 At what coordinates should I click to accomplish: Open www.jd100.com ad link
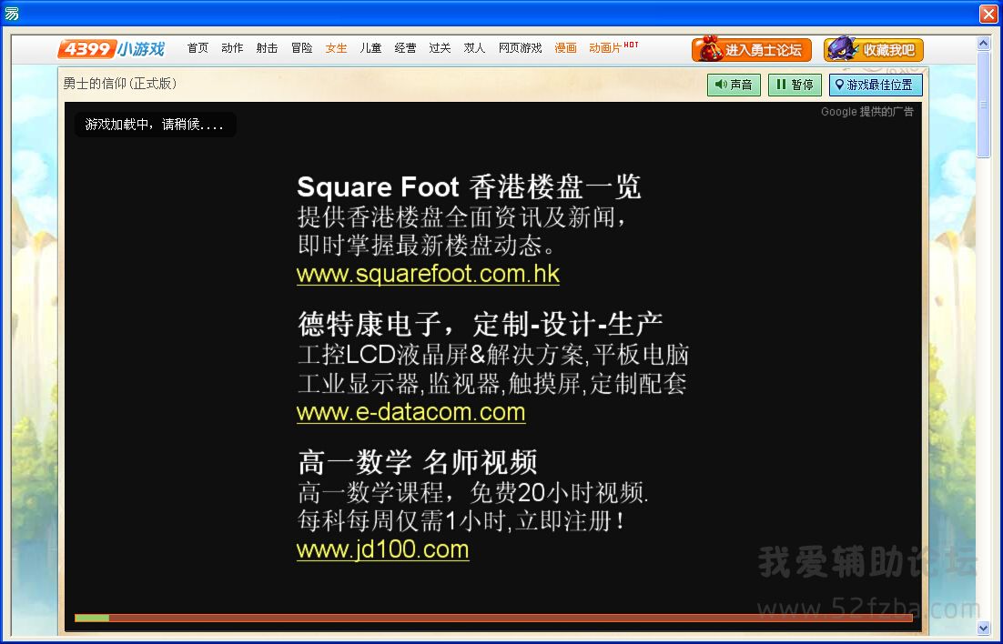(382, 549)
